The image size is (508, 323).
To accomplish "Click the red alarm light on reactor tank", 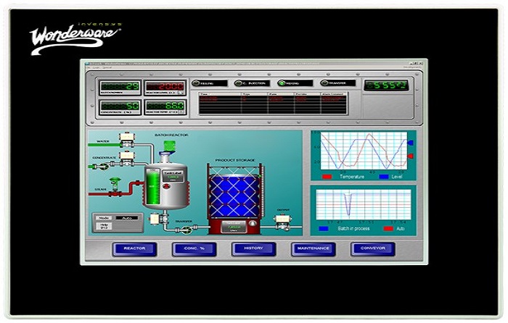I will [166, 186].
